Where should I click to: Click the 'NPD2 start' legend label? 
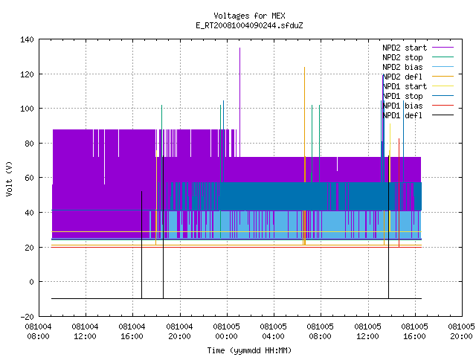pyautogui.click(x=405, y=48)
